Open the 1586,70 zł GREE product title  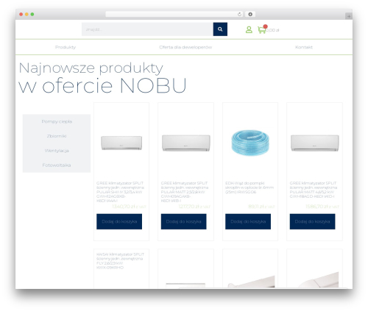click(x=314, y=190)
